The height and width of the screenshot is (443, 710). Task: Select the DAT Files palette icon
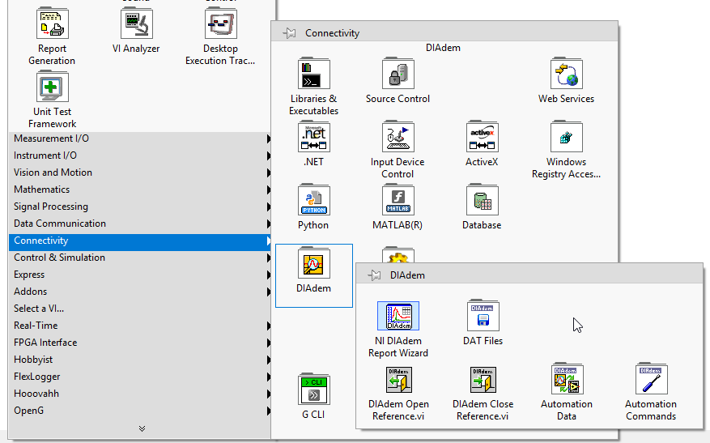pyautogui.click(x=483, y=317)
